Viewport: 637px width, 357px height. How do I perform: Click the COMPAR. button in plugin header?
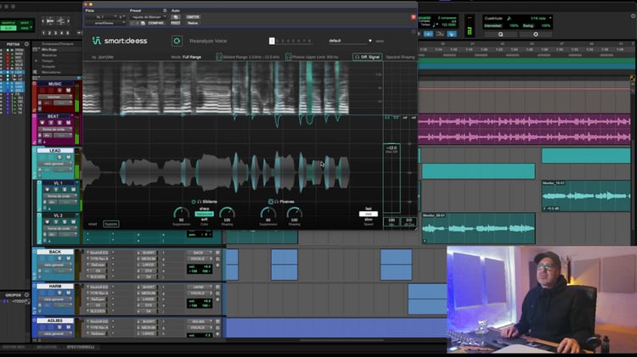(155, 23)
